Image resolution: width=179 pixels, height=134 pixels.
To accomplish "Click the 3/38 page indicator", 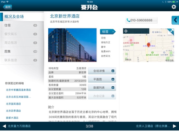I will point(89,126).
